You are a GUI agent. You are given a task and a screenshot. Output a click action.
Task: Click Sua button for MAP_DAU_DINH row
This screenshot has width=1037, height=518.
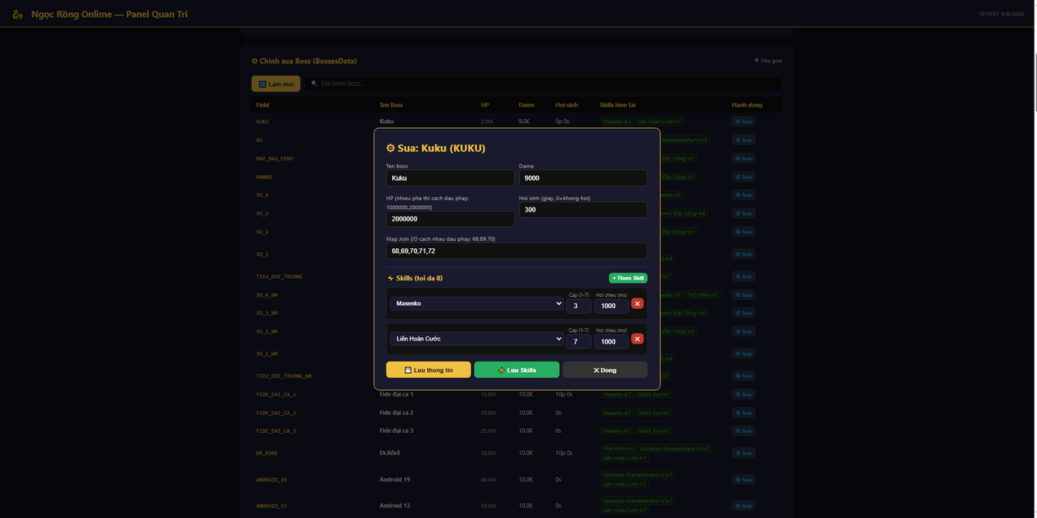point(743,159)
